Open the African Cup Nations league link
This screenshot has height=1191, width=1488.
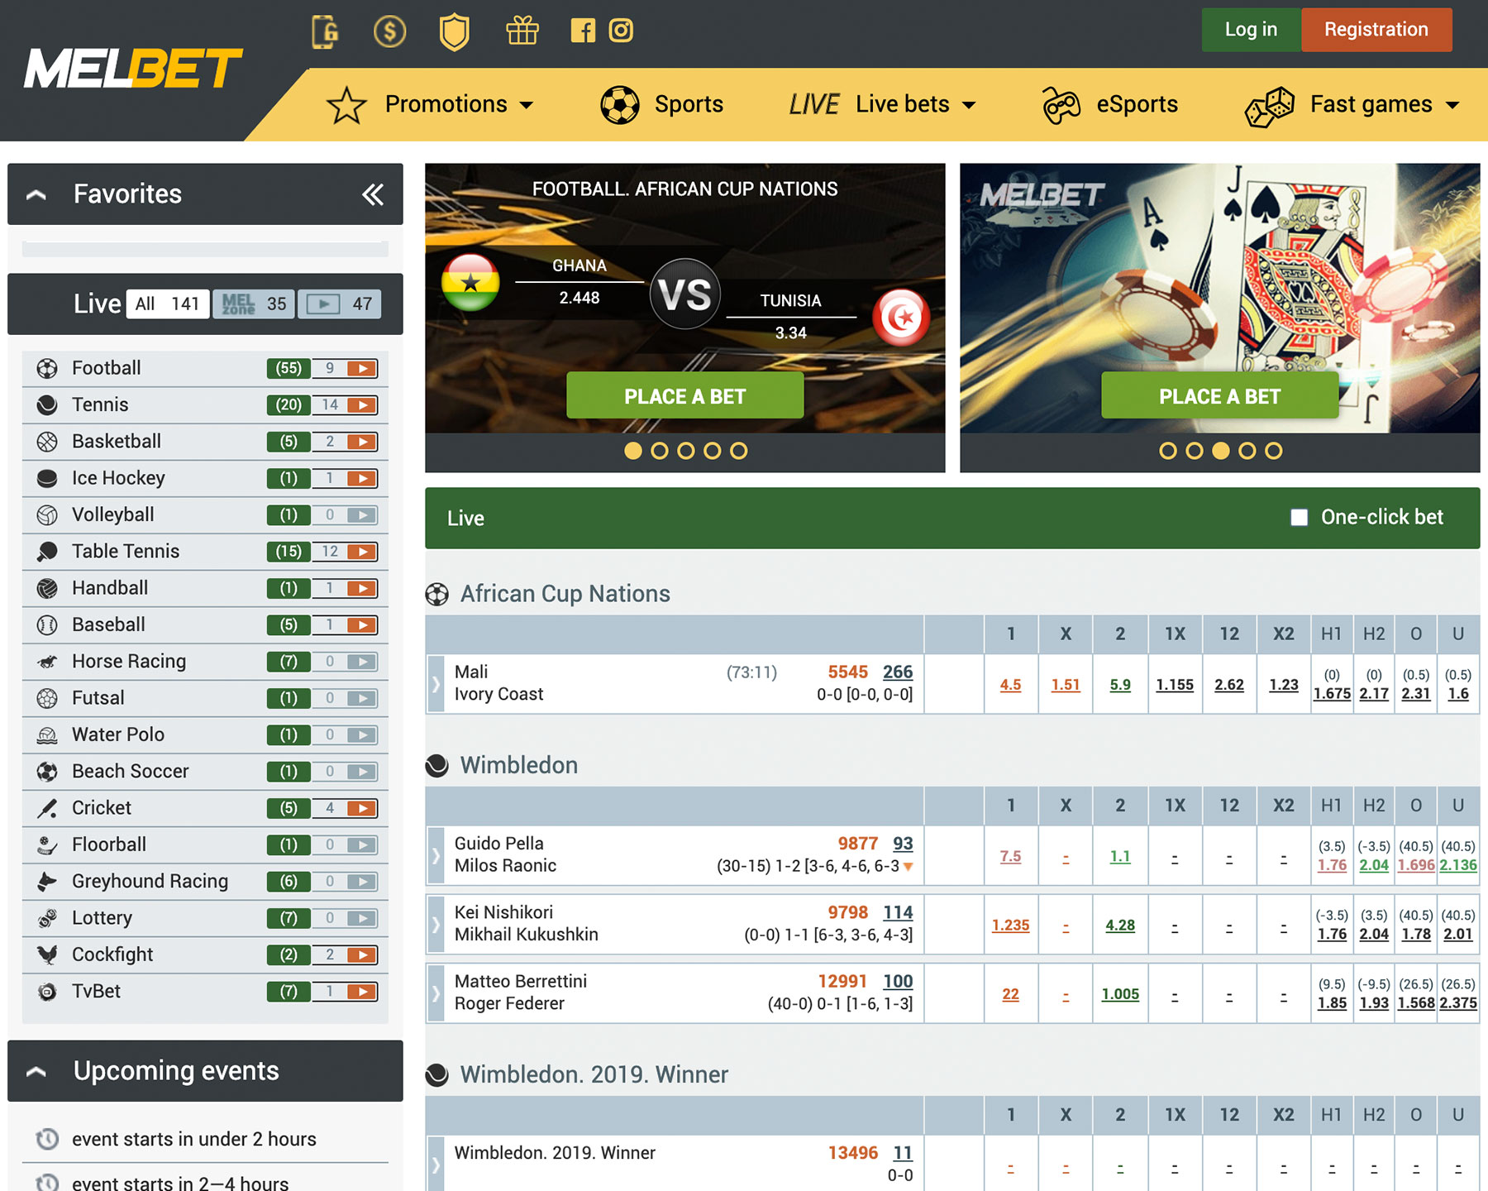(x=565, y=594)
